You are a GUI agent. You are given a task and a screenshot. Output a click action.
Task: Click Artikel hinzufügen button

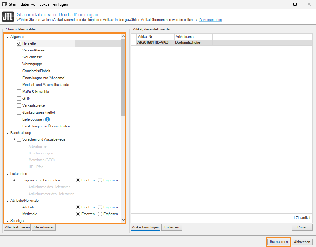pyautogui.click(x=145, y=227)
